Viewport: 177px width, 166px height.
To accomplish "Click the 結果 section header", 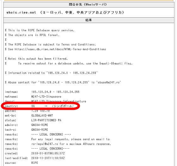I will 89,20.
